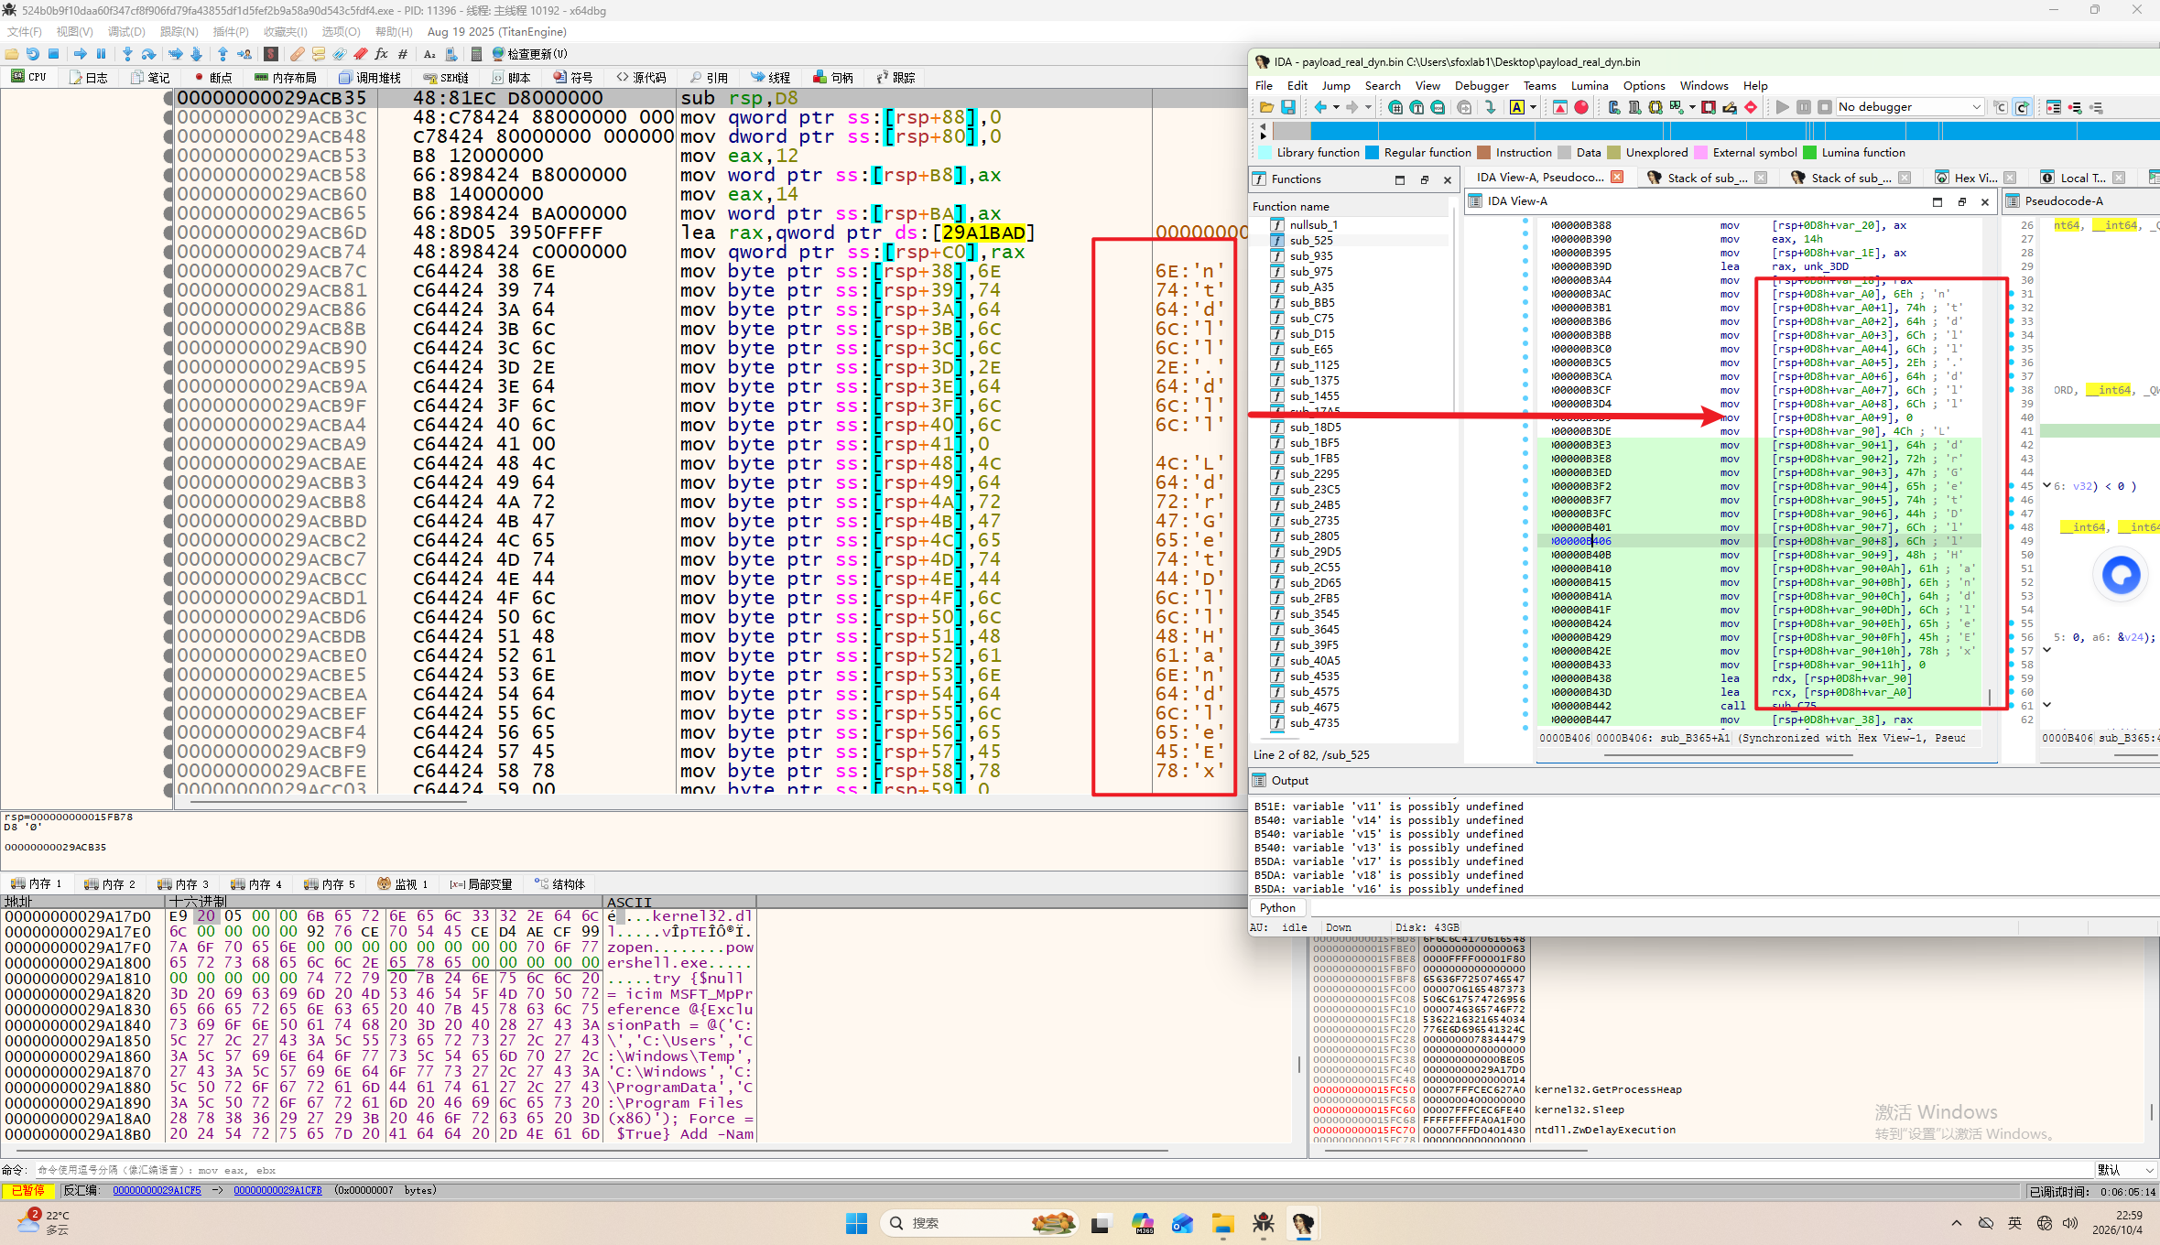The height and width of the screenshot is (1245, 2160).
Task: Expand the jump back history dropdown arrow
Action: click(x=1336, y=107)
